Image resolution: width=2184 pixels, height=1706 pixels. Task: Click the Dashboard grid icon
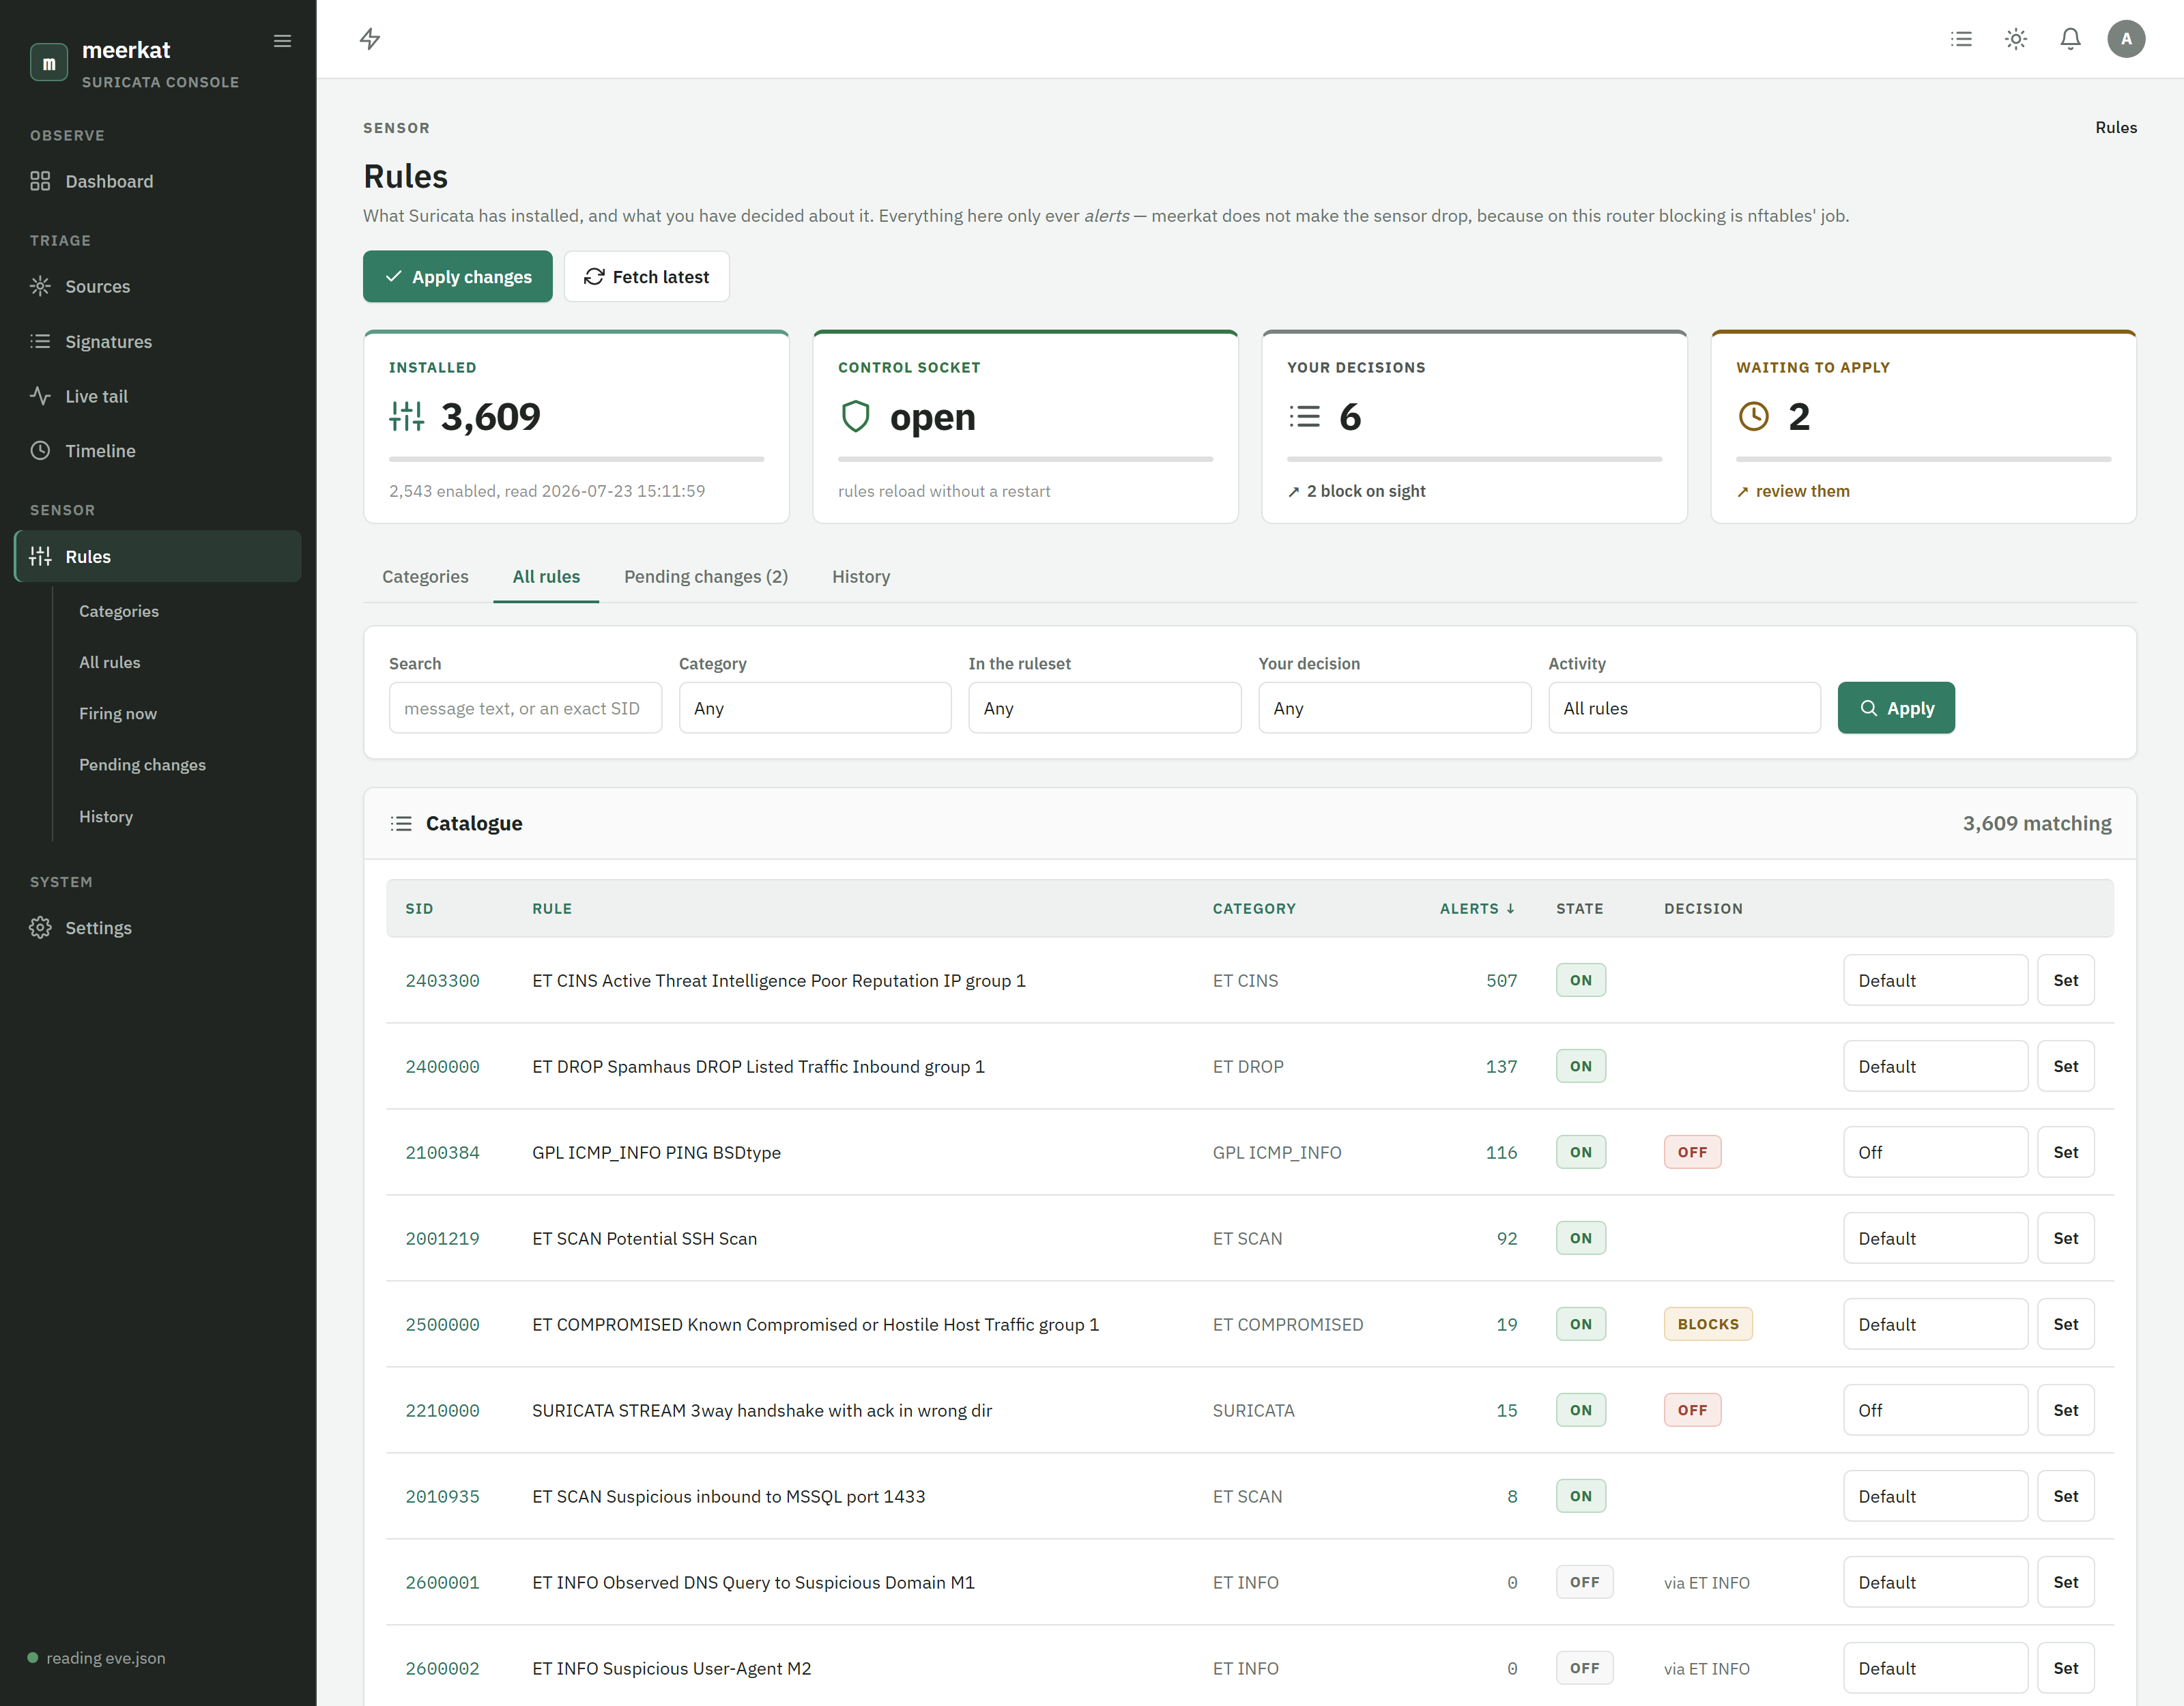click(40, 181)
